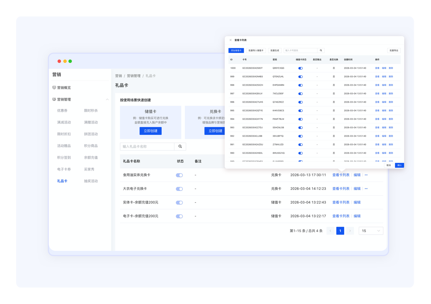The height and width of the screenshot is (304, 431).
Task: Go to the previous page arrow
Action: click(330, 231)
